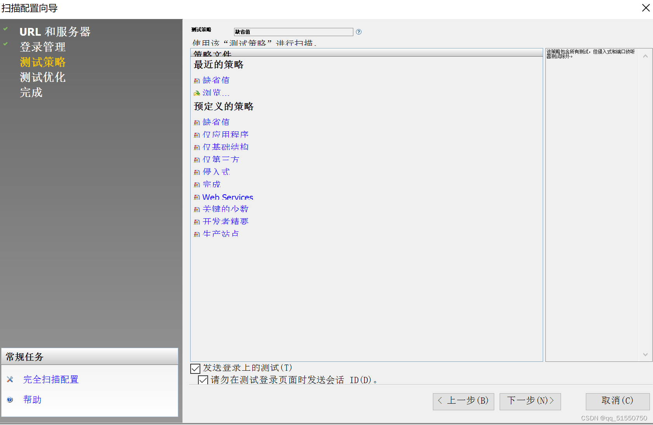Click description panel scroll up arrow
Screen dimensions: 653x425
[x=645, y=56]
